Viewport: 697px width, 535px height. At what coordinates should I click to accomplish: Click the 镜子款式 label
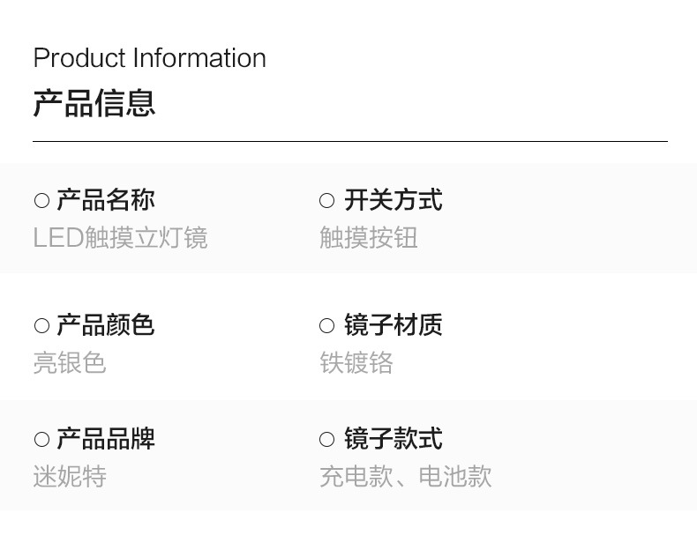(x=393, y=439)
